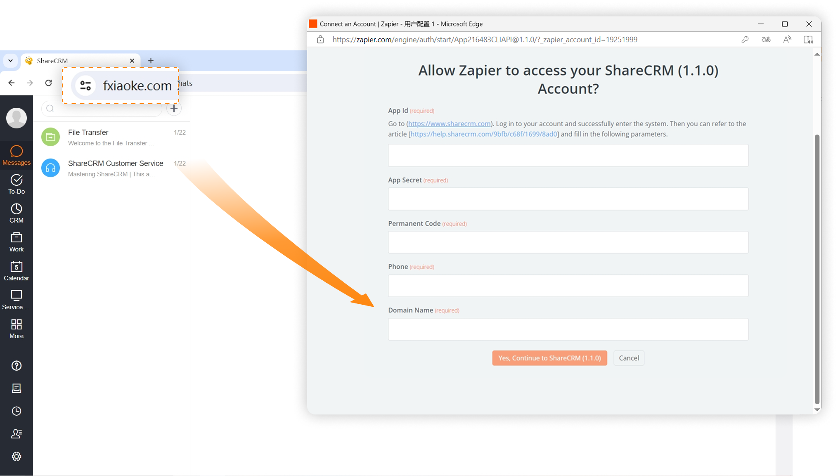Open the contacts list icon
Image resolution: width=838 pixels, height=476 pixels.
click(17, 434)
